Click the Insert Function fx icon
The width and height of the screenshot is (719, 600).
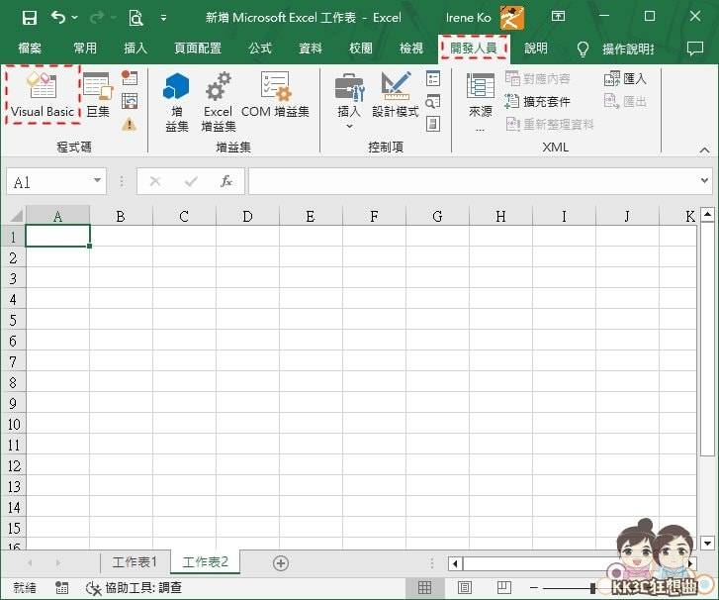coord(226,181)
